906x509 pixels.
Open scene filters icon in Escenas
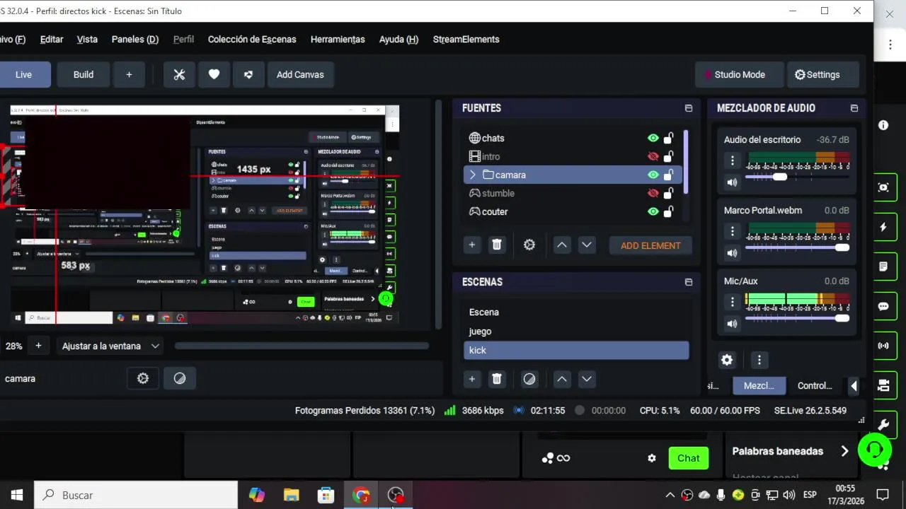point(529,379)
